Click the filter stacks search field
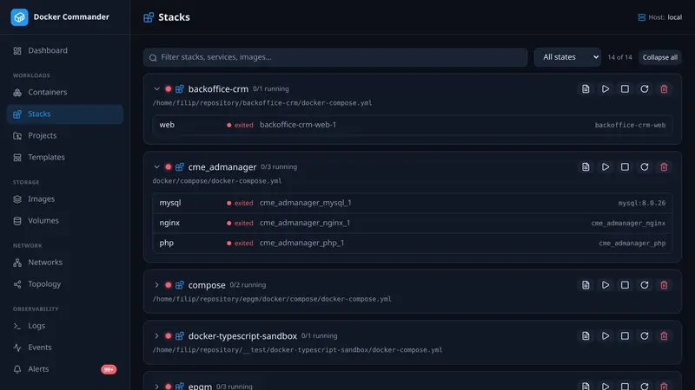Image resolution: width=695 pixels, height=390 pixels. [x=335, y=57]
